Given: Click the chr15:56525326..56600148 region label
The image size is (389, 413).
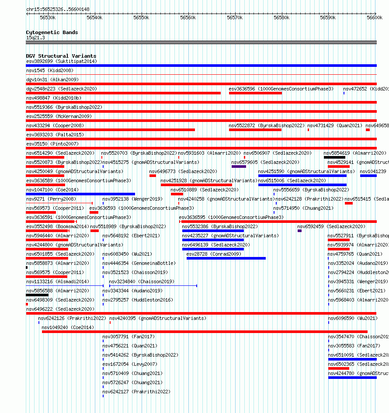Looking at the screenshot, I should click(58, 9).
